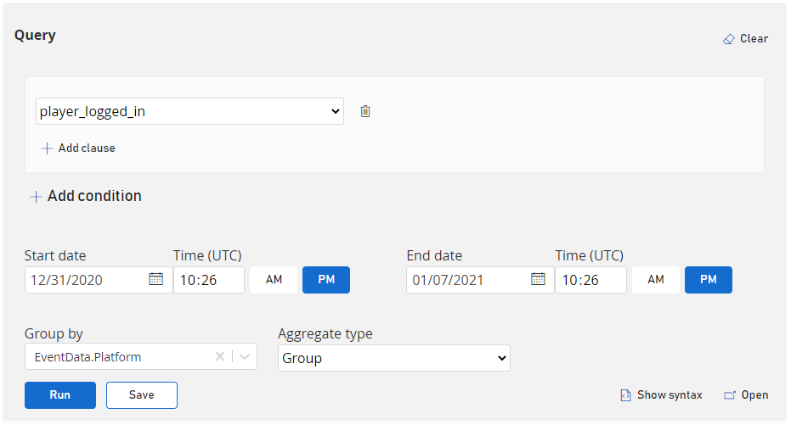Select PM for the end time
The width and height of the screenshot is (791, 425).
click(709, 279)
